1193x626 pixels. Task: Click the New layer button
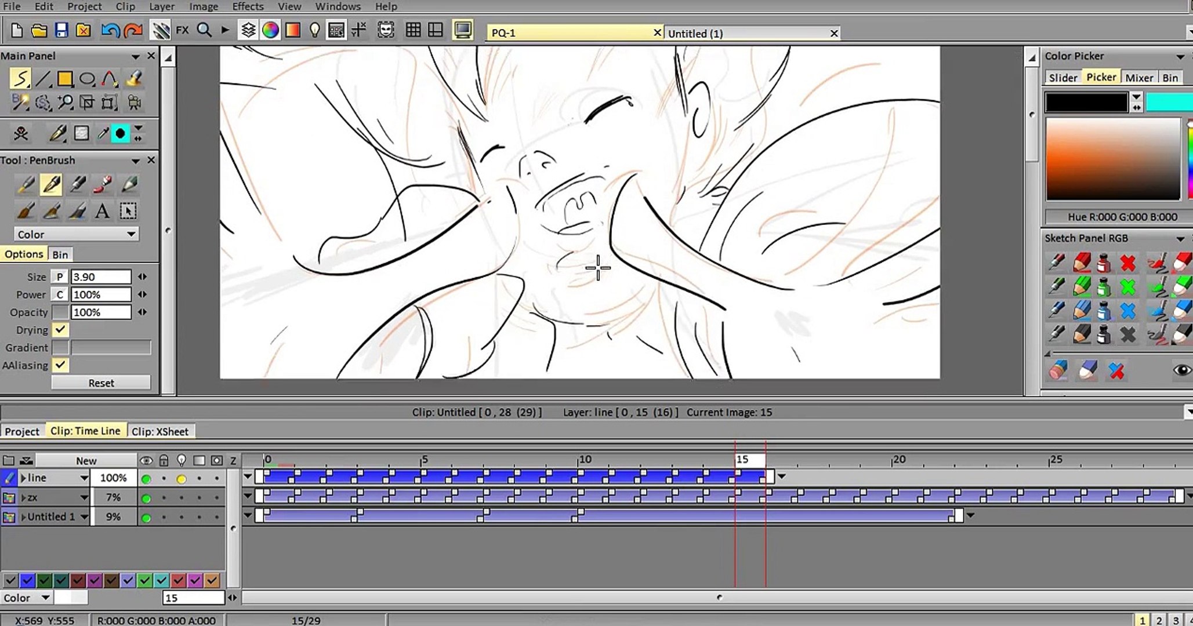click(x=86, y=461)
